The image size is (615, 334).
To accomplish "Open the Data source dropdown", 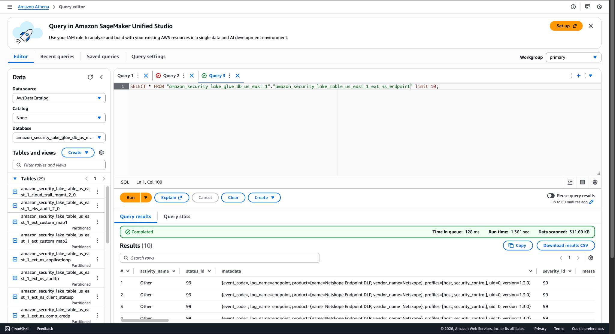I will (x=59, y=98).
